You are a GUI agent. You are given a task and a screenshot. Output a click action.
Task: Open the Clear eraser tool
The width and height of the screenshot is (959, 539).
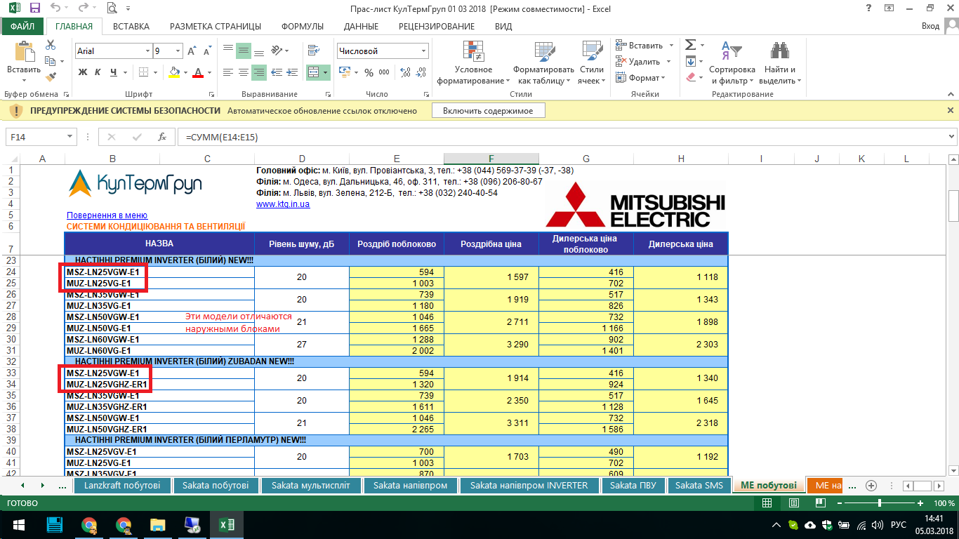coord(691,77)
